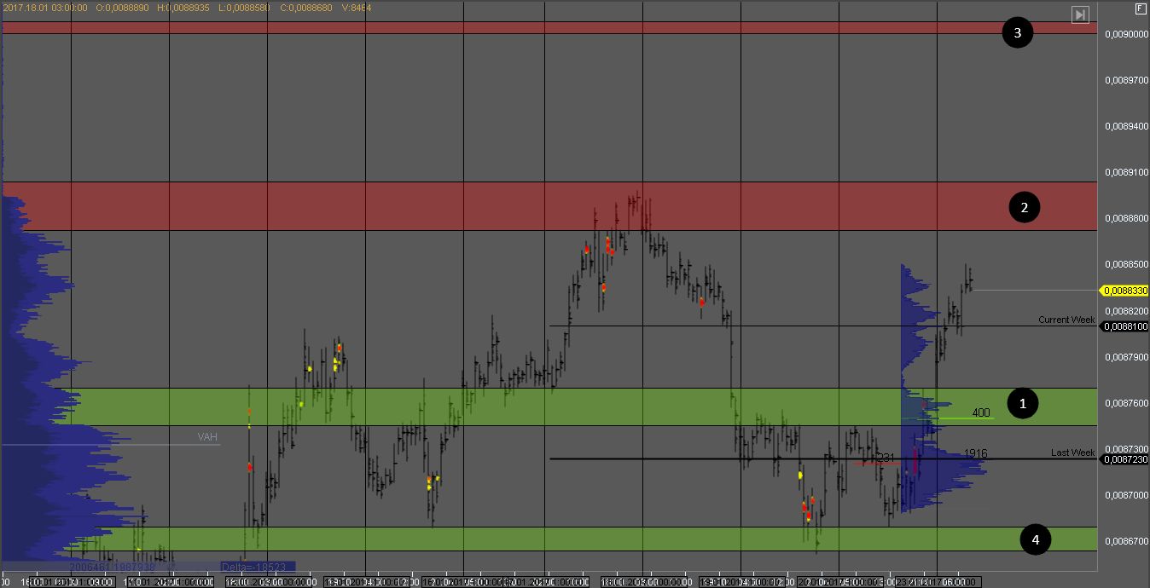Click the black circle marker numbered 4

(x=1036, y=539)
